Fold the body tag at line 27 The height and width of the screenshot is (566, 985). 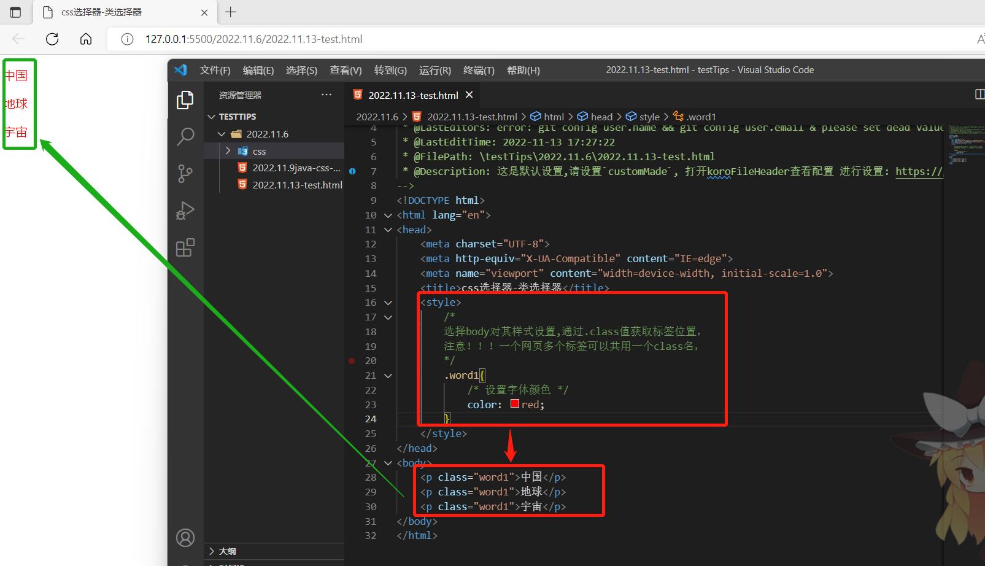[388, 463]
